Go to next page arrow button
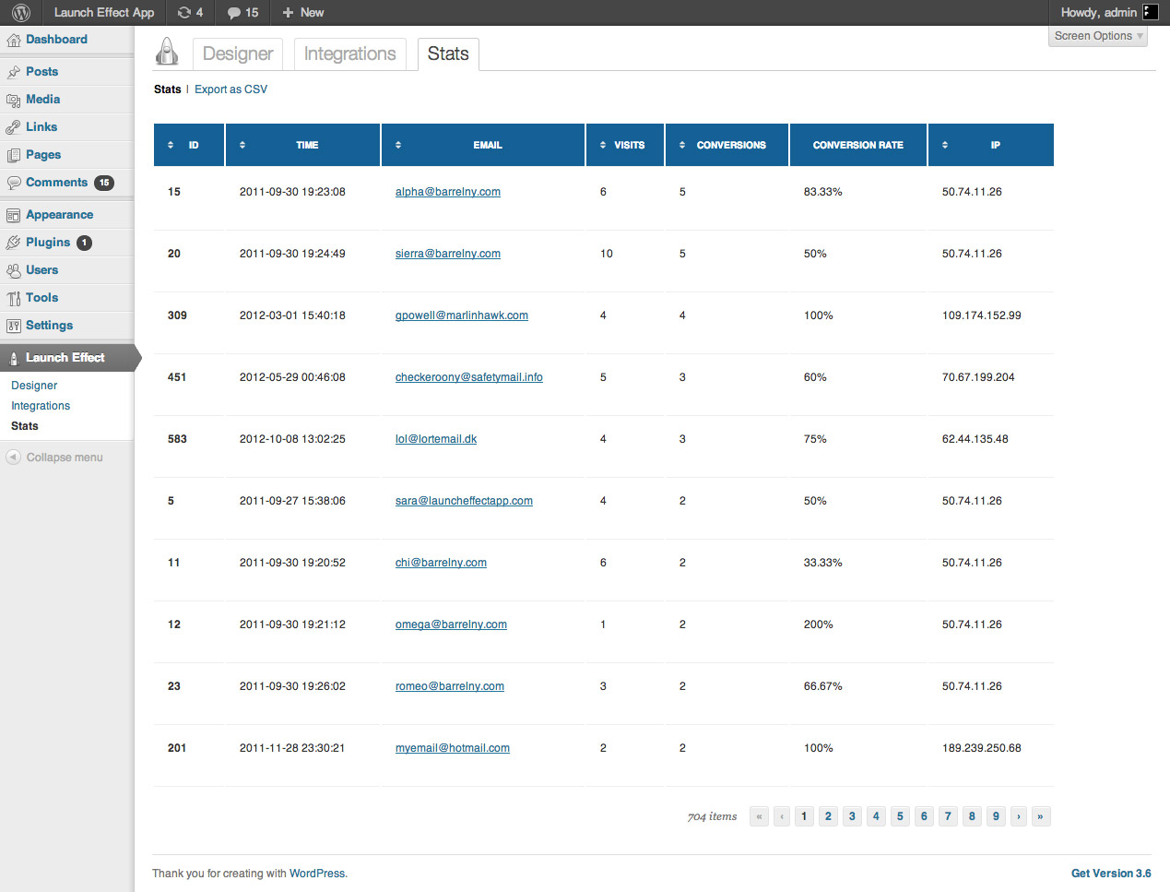Screen dimensions: 1170x892 1019,816
